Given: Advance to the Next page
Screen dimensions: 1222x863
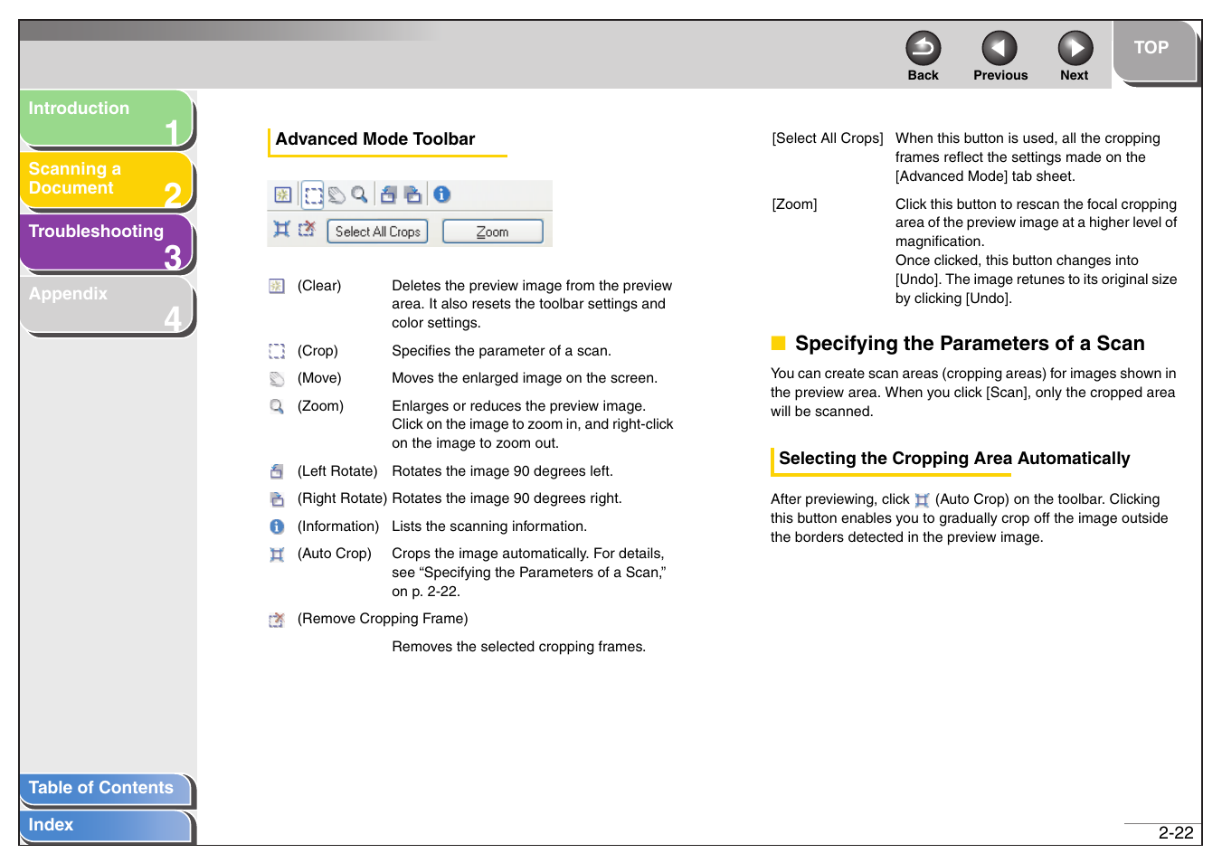Looking at the screenshot, I should (1075, 56).
